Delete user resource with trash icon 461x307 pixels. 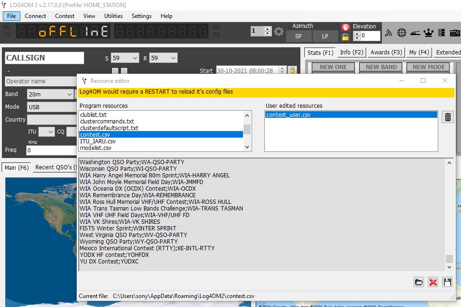pos(448,117)
